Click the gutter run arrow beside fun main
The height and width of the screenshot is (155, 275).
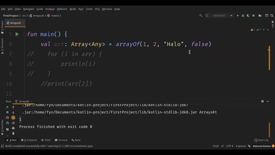pos(17,34)
